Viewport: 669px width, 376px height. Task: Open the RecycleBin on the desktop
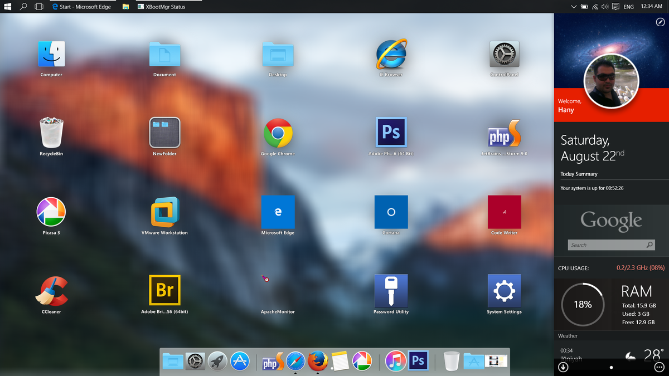click(x=51, y=133)
